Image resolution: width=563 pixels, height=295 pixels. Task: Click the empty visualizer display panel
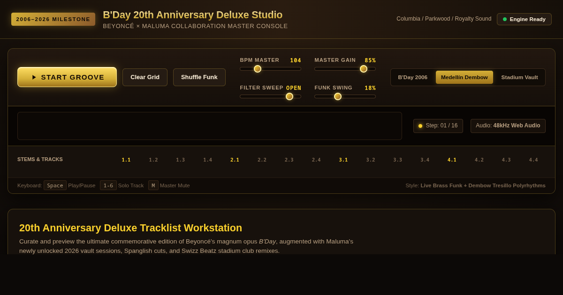point(210,126)
